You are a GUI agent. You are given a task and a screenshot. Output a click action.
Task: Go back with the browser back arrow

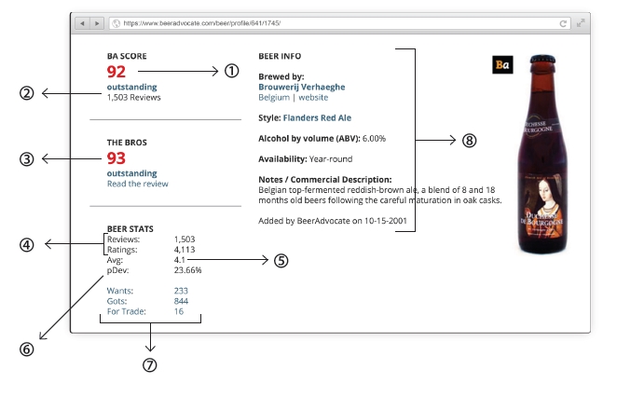pos(83,23)
